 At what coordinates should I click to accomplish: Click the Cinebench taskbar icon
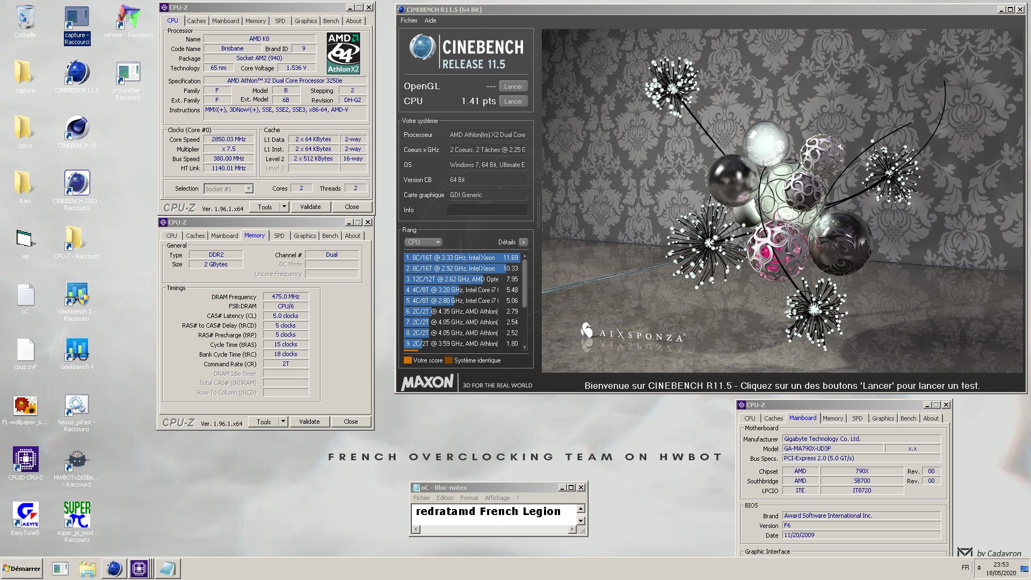point(114,568)
